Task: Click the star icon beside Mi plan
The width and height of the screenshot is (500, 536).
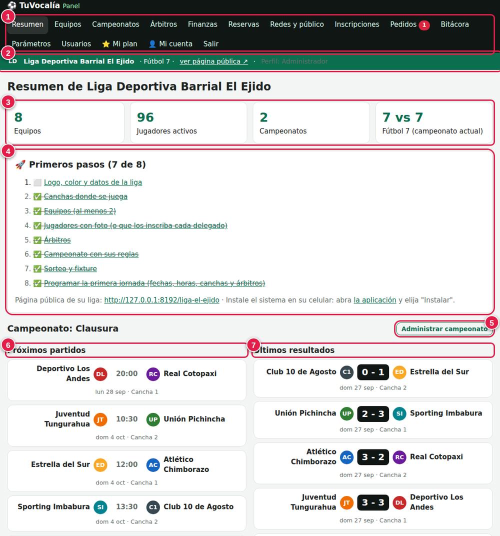Action: click(x=106, y=44)
